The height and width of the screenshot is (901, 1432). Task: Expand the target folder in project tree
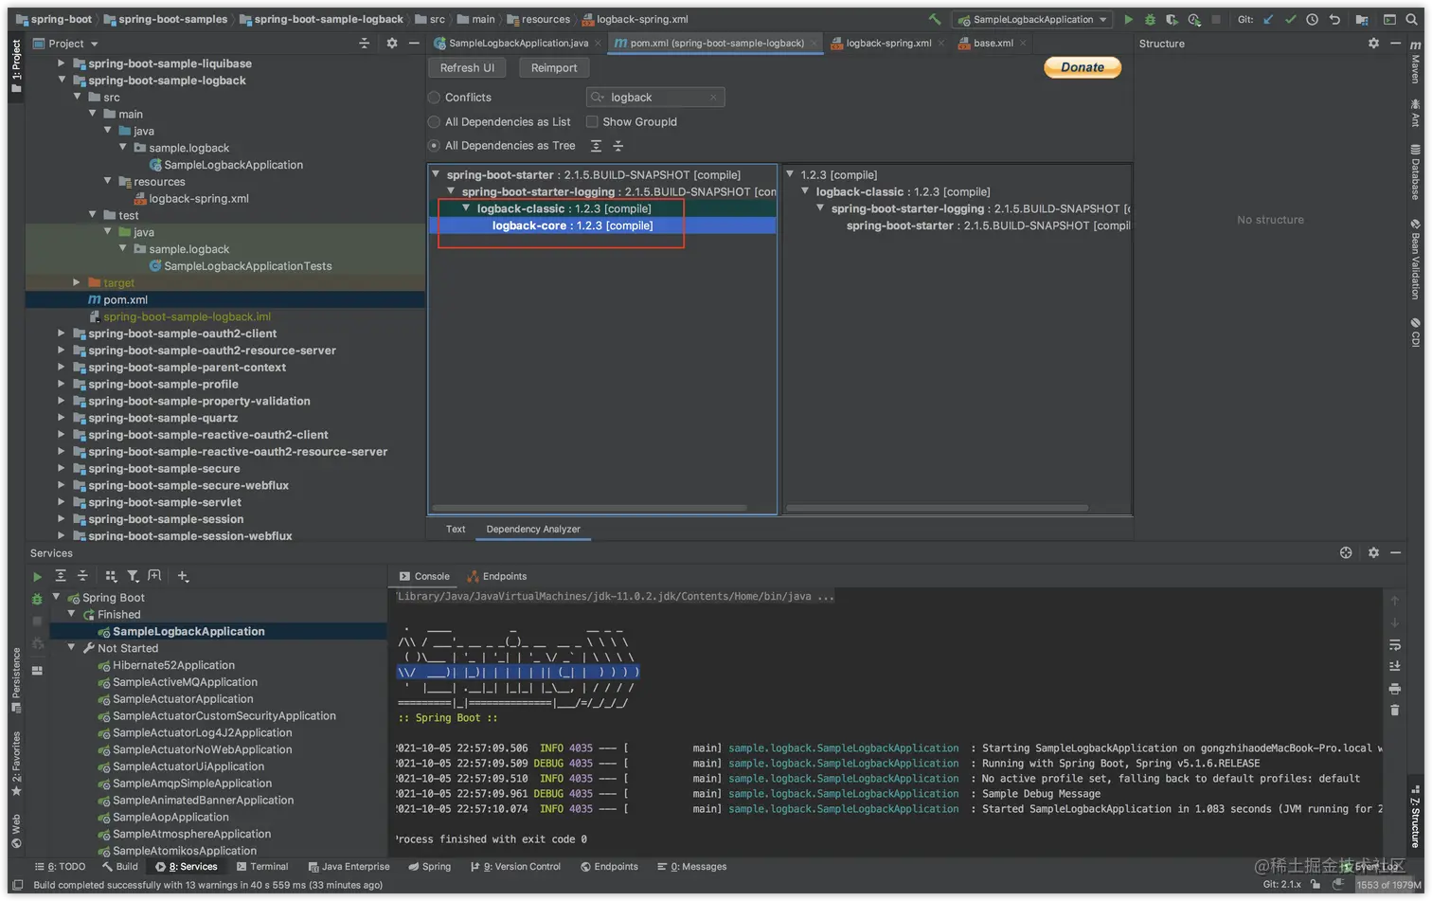click(77, 282)
